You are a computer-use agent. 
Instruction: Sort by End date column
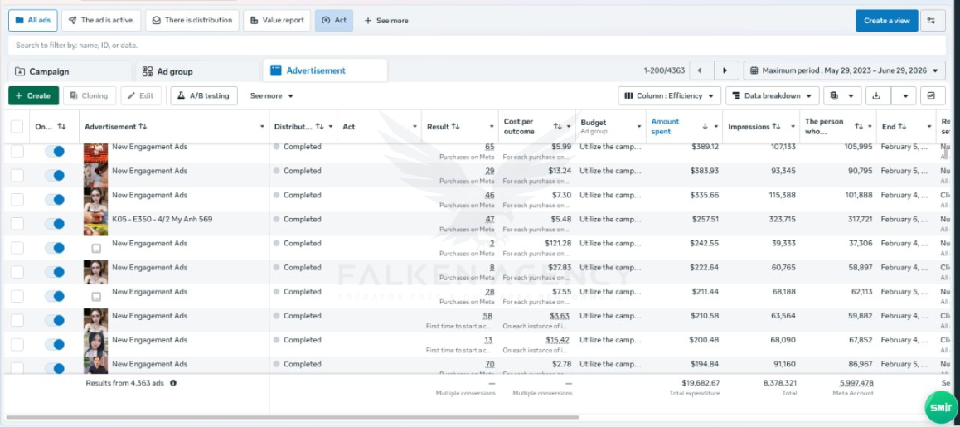click(x=904, y=126)
